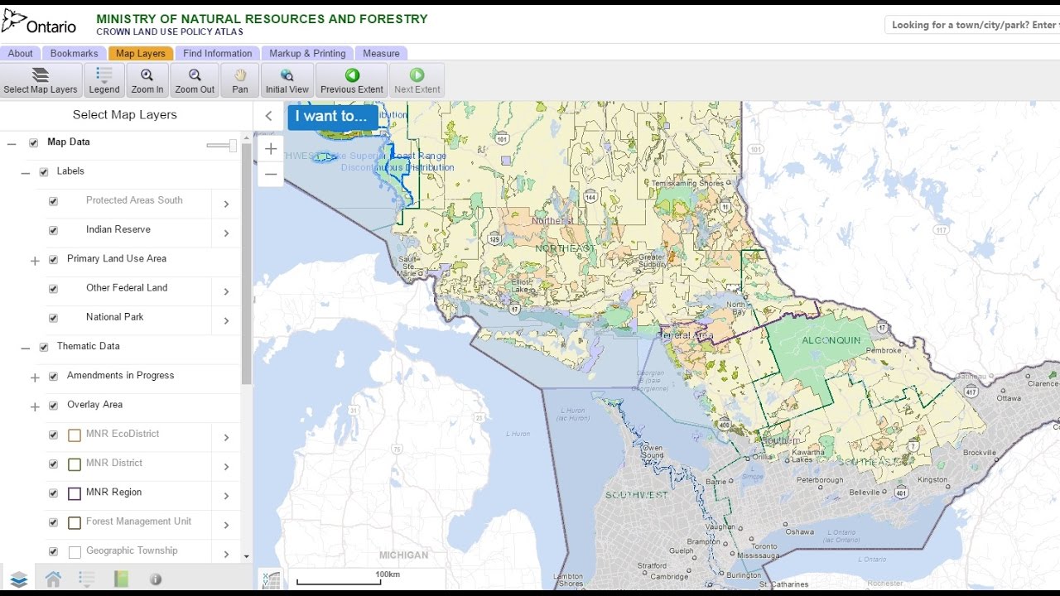Collapse the Labels group
The image size is (1060, 596).
click(x=25, y=173)
